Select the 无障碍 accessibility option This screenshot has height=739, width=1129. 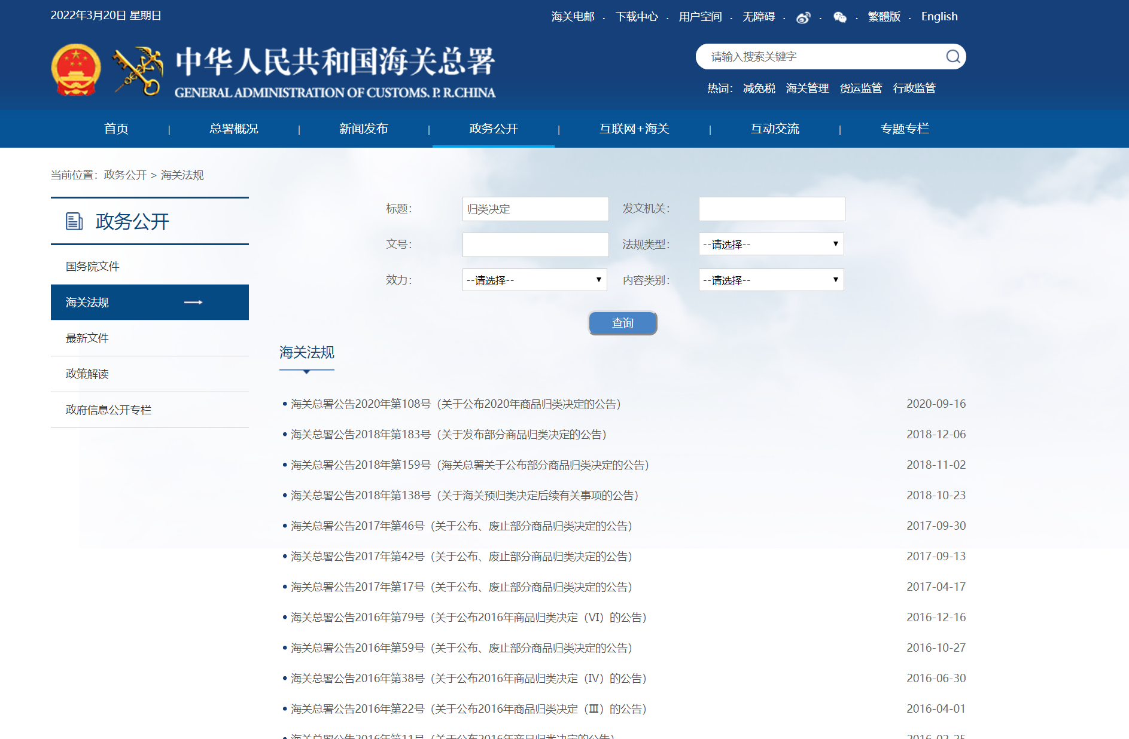[x=757, y=16]
